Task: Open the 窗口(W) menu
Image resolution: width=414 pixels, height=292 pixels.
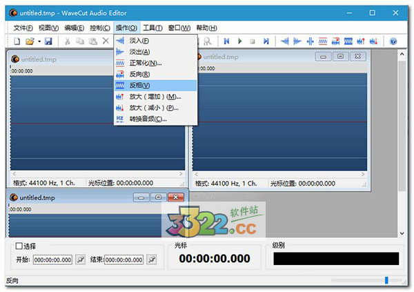Action: (x=179, y=28)
